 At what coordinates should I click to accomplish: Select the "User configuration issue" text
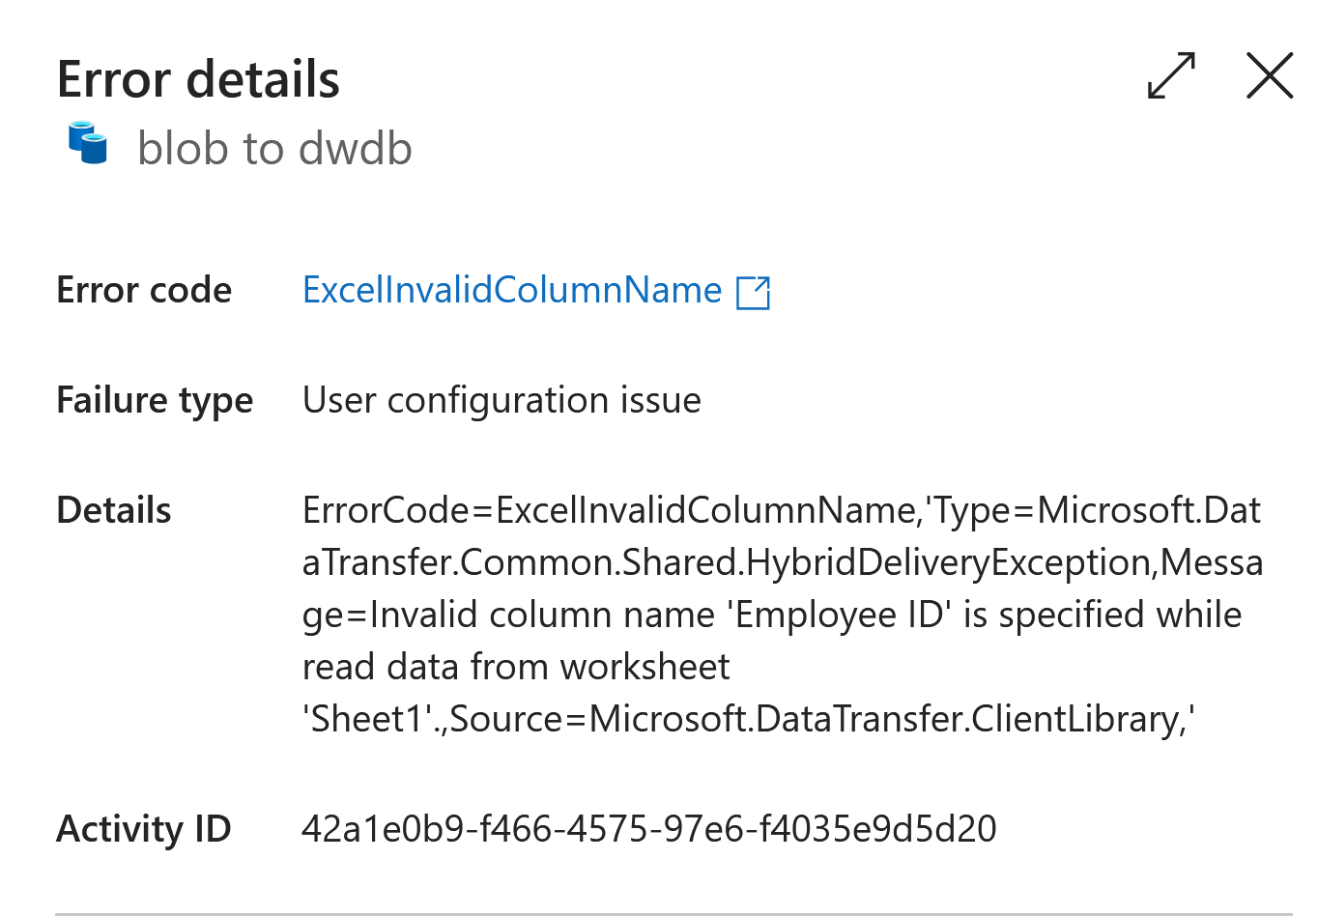(501, 400)
